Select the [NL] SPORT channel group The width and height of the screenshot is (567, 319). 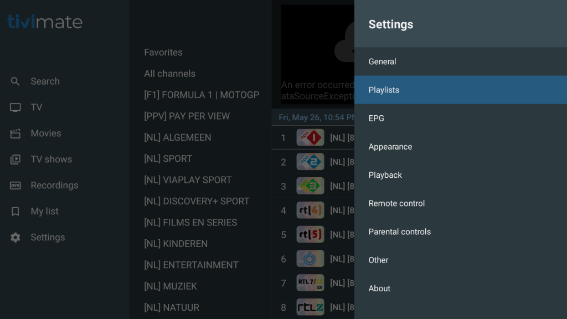(x=168, y=159)
